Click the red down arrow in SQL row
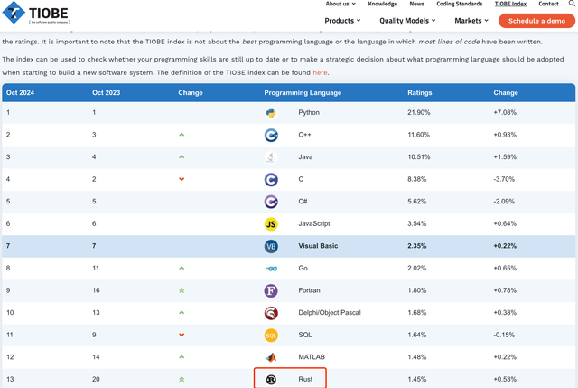Image resolution: width=578 pixels, height=388 pixels. click(x=182, y=335)
